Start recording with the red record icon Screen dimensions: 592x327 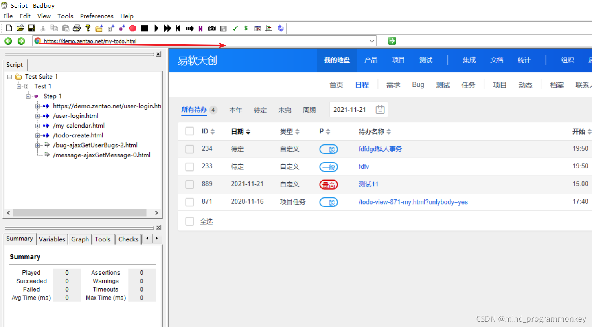tap(133, 28)
